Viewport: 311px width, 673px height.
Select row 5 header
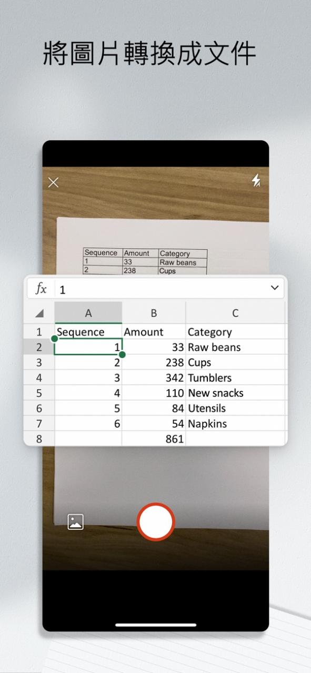[x=39, y=393]
